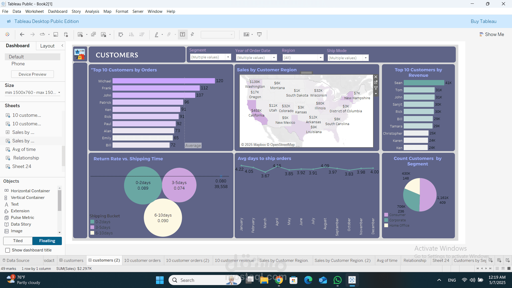Click the Windows Start button
512x288 pixels.
click(x=160, y=280)
